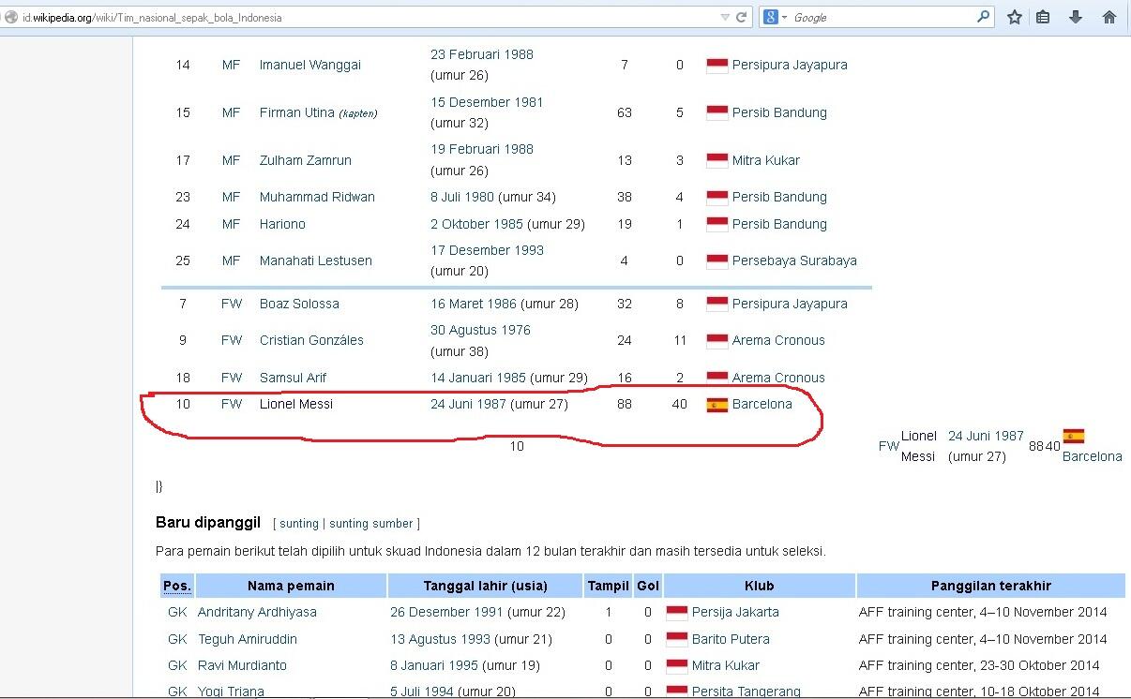The height and width of the screenshot is (699, 1131).
Task: Open the bookmarks list icon
Action: (1043, 17)
